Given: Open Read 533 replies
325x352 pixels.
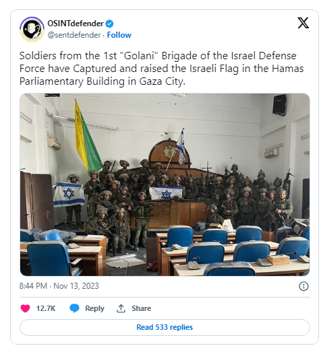Looking at the screenshot, I should click(165, 327).
